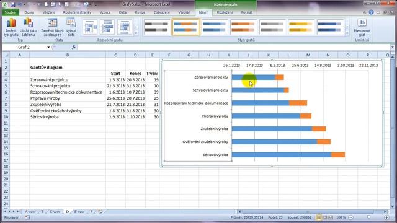
Task: Expand the chart layouts gallery
Action: pos(136,33)
